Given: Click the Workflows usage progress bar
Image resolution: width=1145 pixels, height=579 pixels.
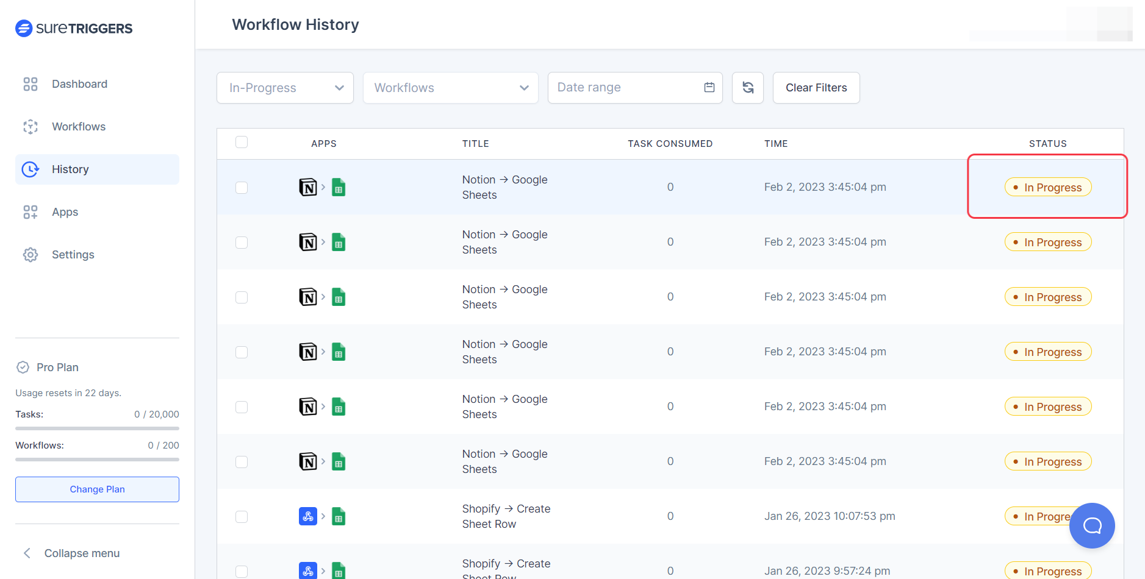Looking at the screenshot, I should tap(97, 460).
